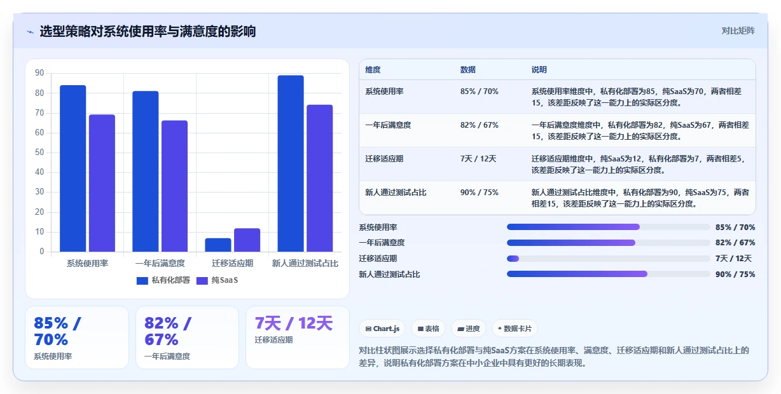781x394 pixels.
Task: Click the 系统使用率 x-axis label
Action: coord(87,263)
